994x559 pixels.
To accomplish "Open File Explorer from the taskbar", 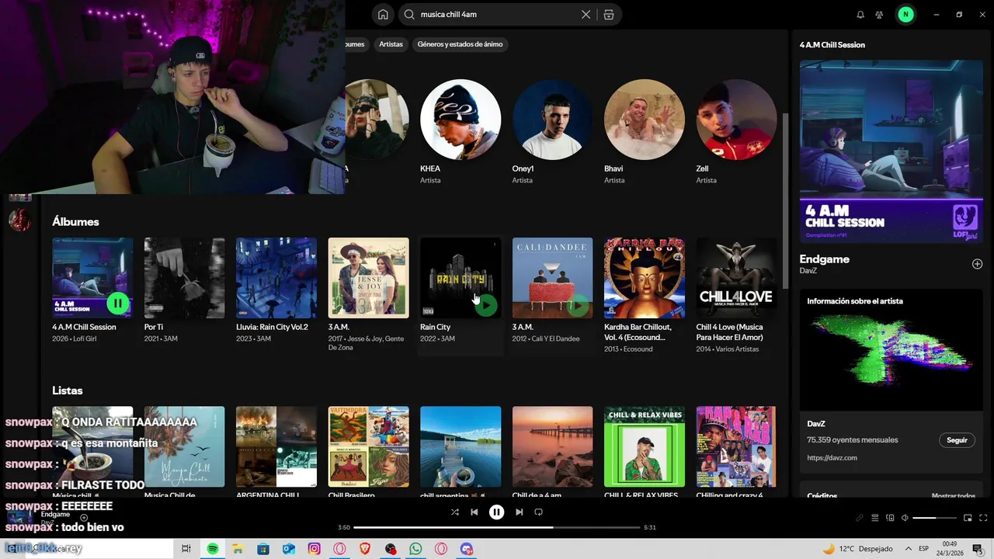I will pos(238,549).
